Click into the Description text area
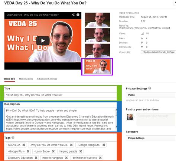The image size is (176, 161). (x=60, y=119)
